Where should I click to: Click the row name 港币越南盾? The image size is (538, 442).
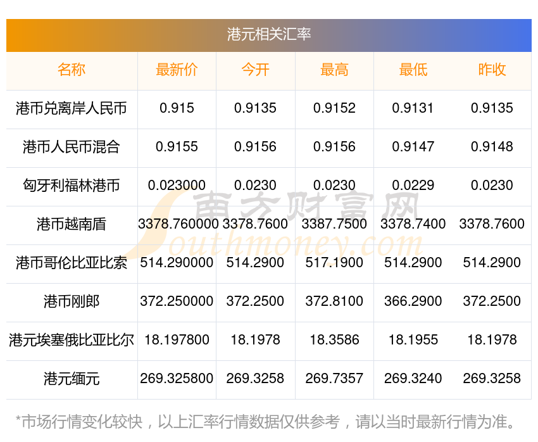tap(72, 224)
